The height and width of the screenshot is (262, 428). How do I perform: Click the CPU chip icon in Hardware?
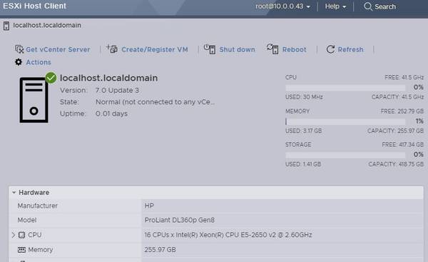21,235
